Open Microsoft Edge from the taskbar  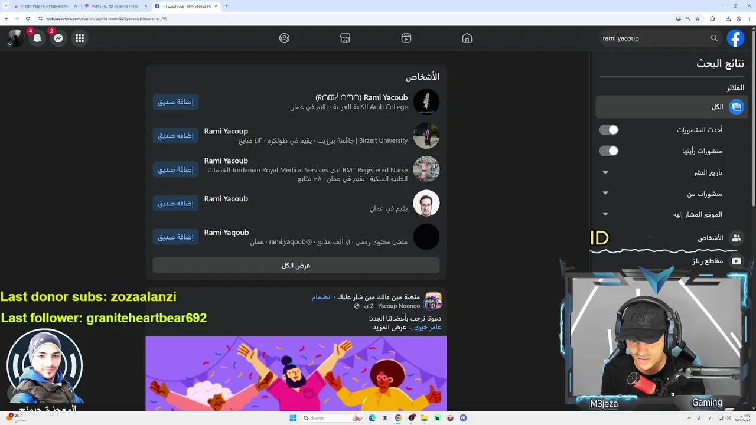click(x=372, y=418)
